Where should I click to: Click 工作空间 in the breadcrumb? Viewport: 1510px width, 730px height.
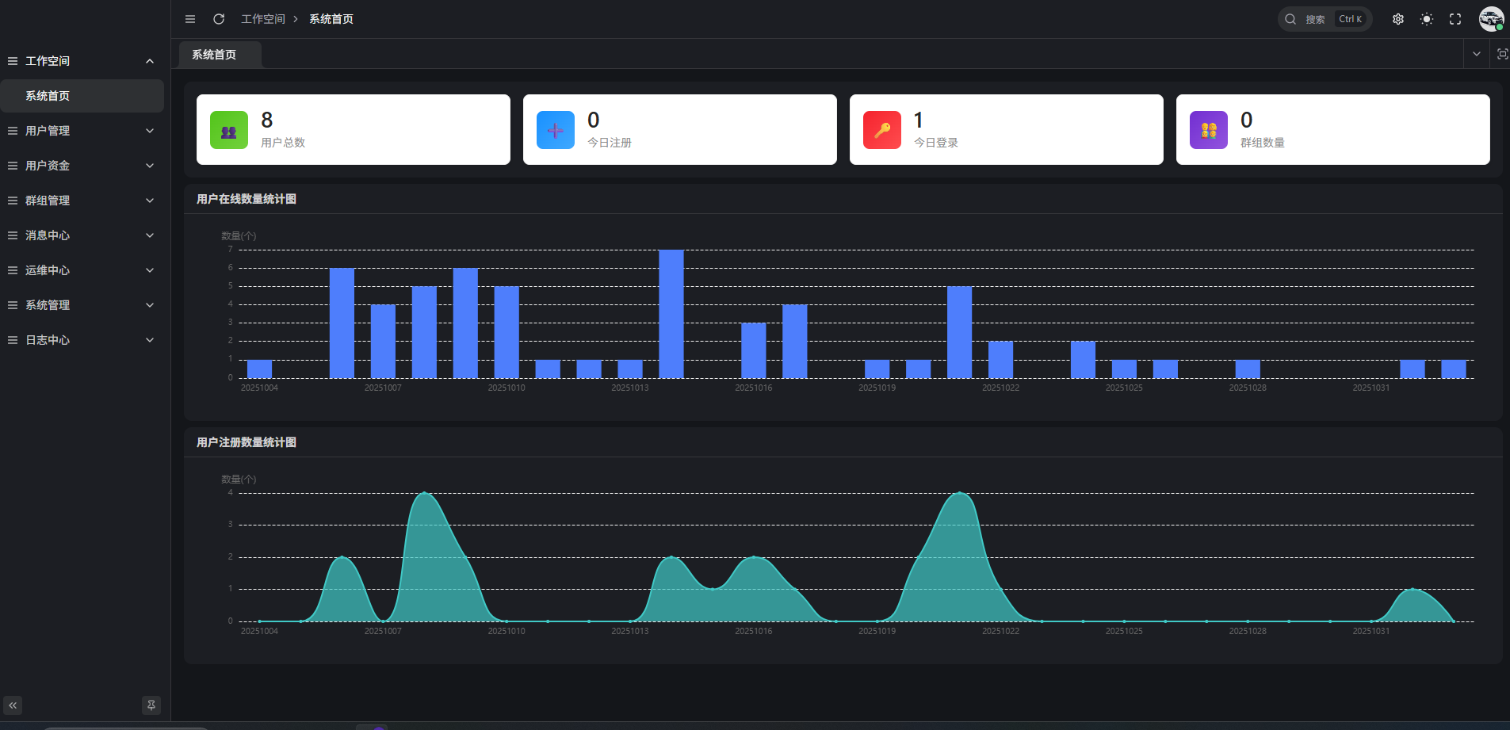(x=263, y=19)
